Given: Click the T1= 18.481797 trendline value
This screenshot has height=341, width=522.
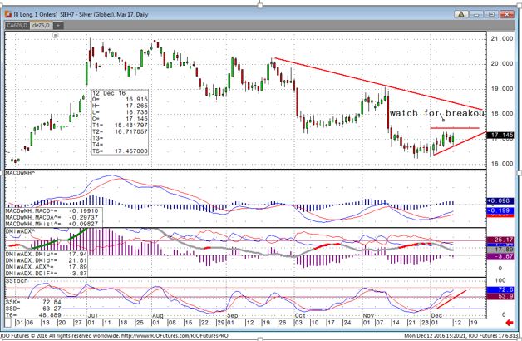Looking at the screenshot, I should coord(120,126).
